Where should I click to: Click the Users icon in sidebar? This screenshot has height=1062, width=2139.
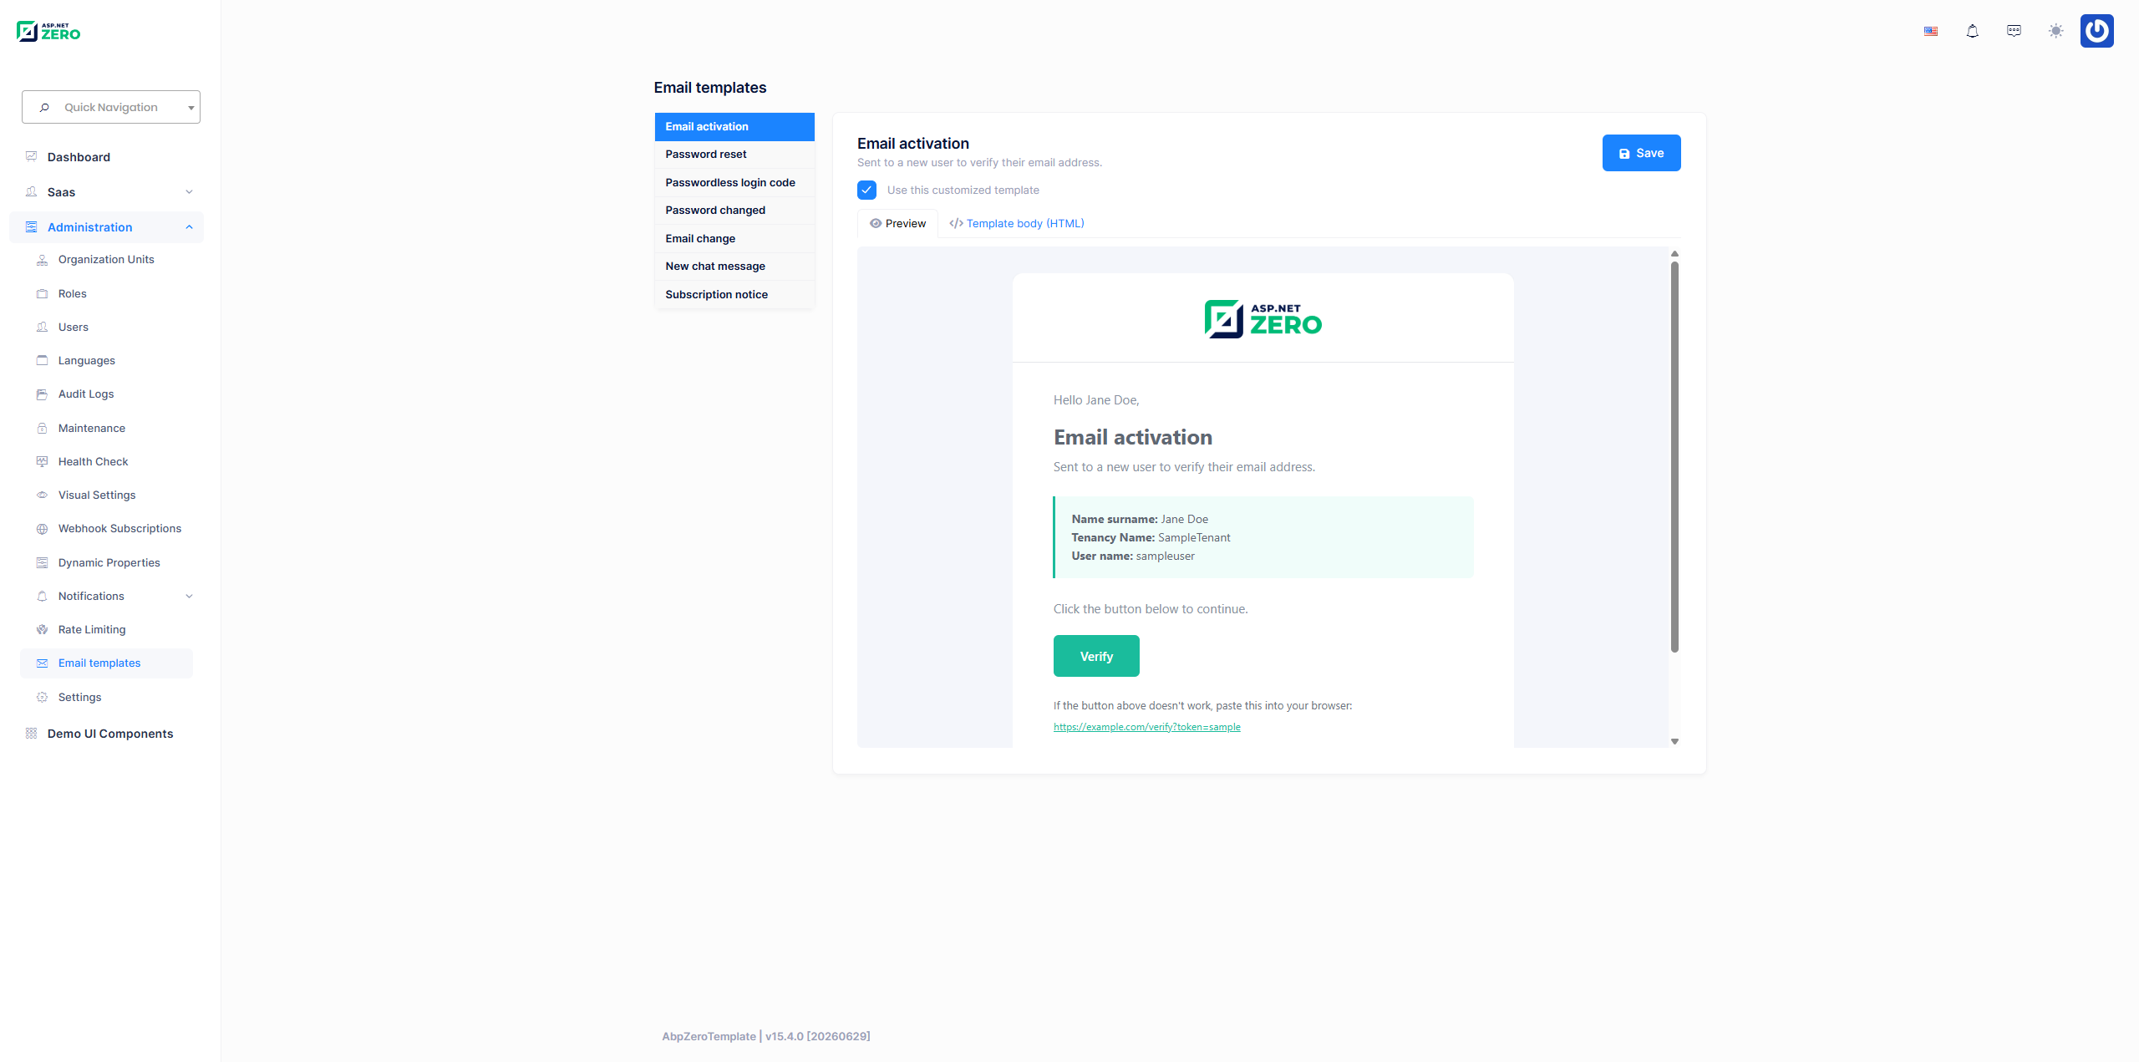43,327
